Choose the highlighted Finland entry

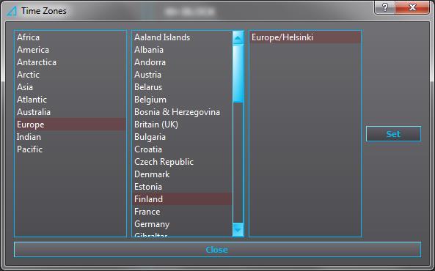click(182, 199)
